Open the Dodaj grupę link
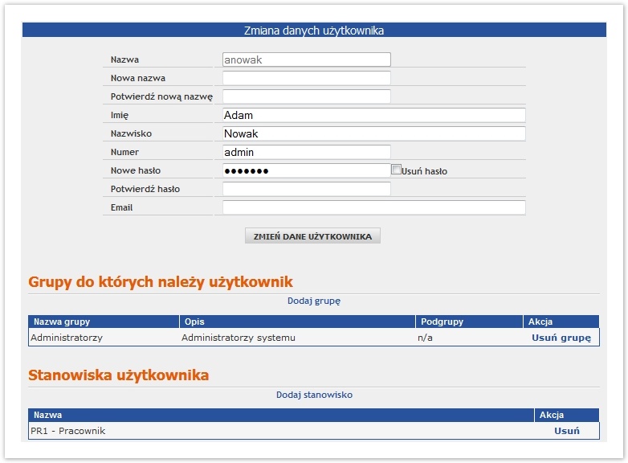The width and height of the screenshot is (628, 463). point(314,301)
